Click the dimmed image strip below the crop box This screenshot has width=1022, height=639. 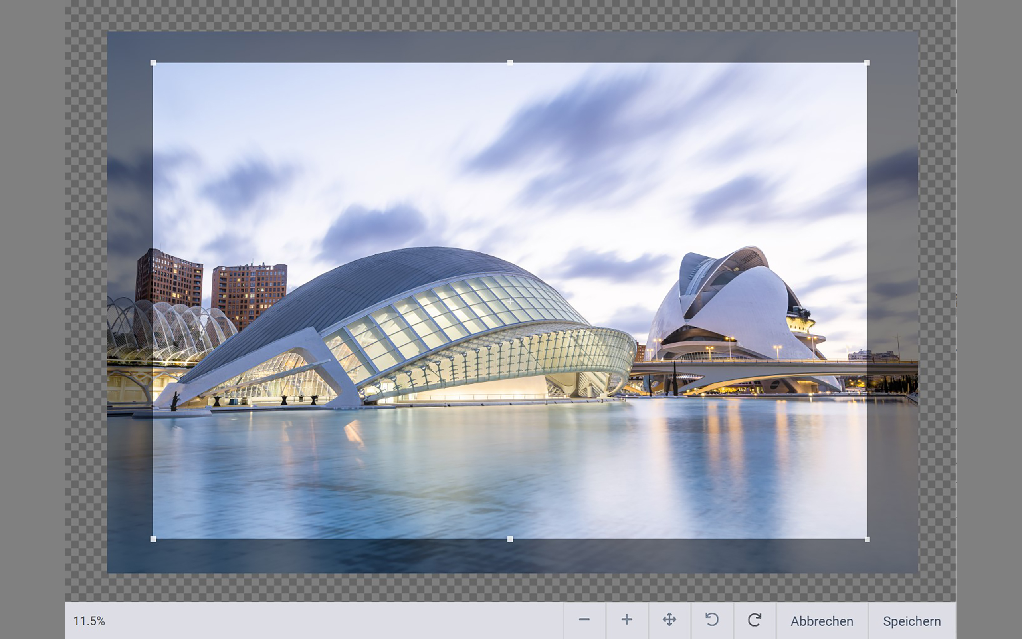pos(510,556)
